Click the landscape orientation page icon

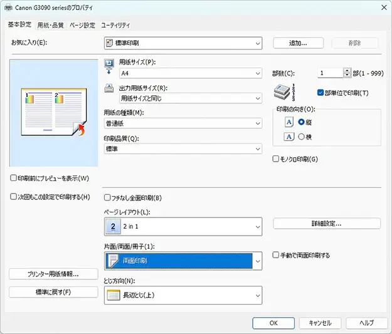click(x=289, y=137)
